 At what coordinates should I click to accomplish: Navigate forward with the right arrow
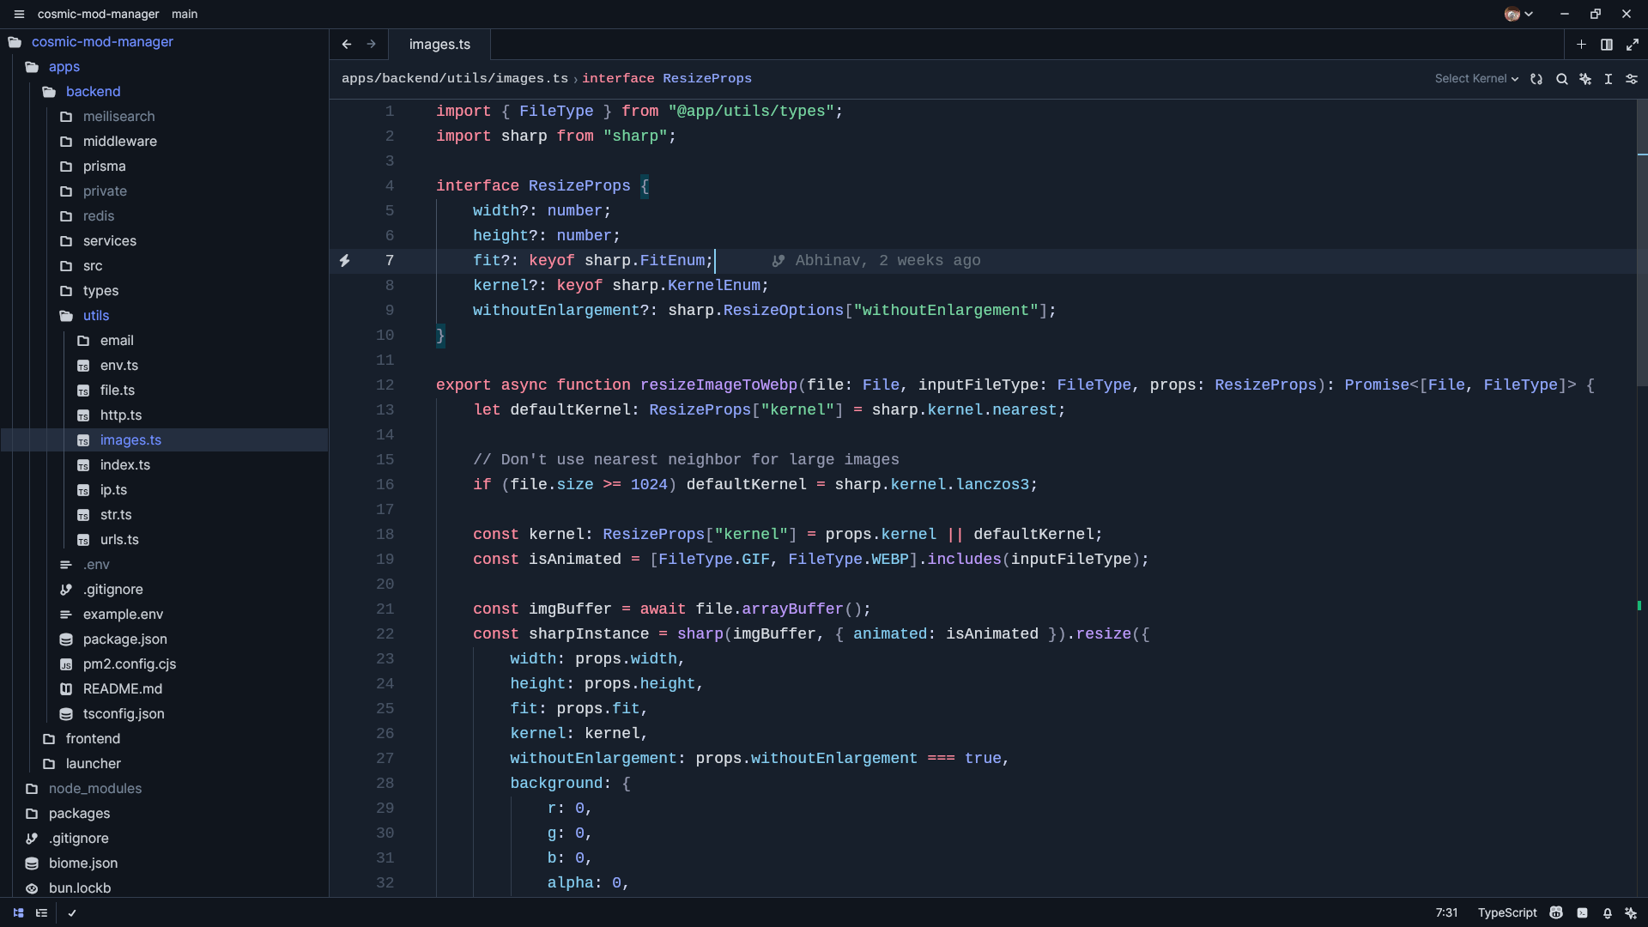pos(372,44)
